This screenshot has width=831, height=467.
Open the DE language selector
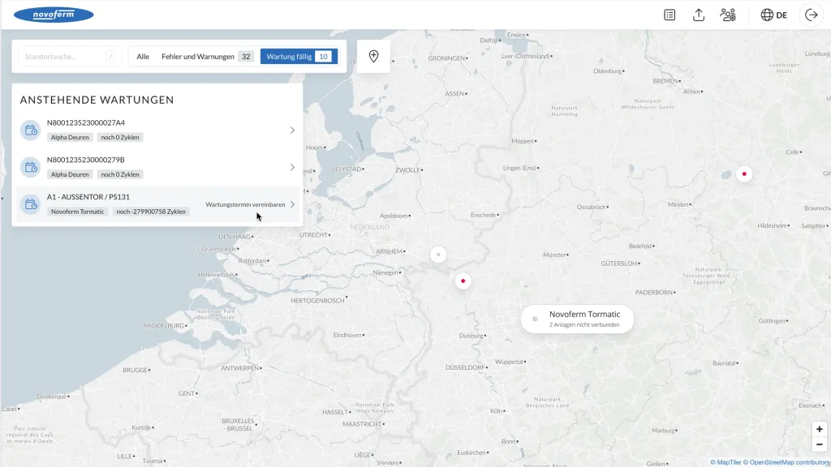click(773, 15)
